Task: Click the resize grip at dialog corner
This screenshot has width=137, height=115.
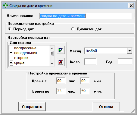Action: (133, 111)
